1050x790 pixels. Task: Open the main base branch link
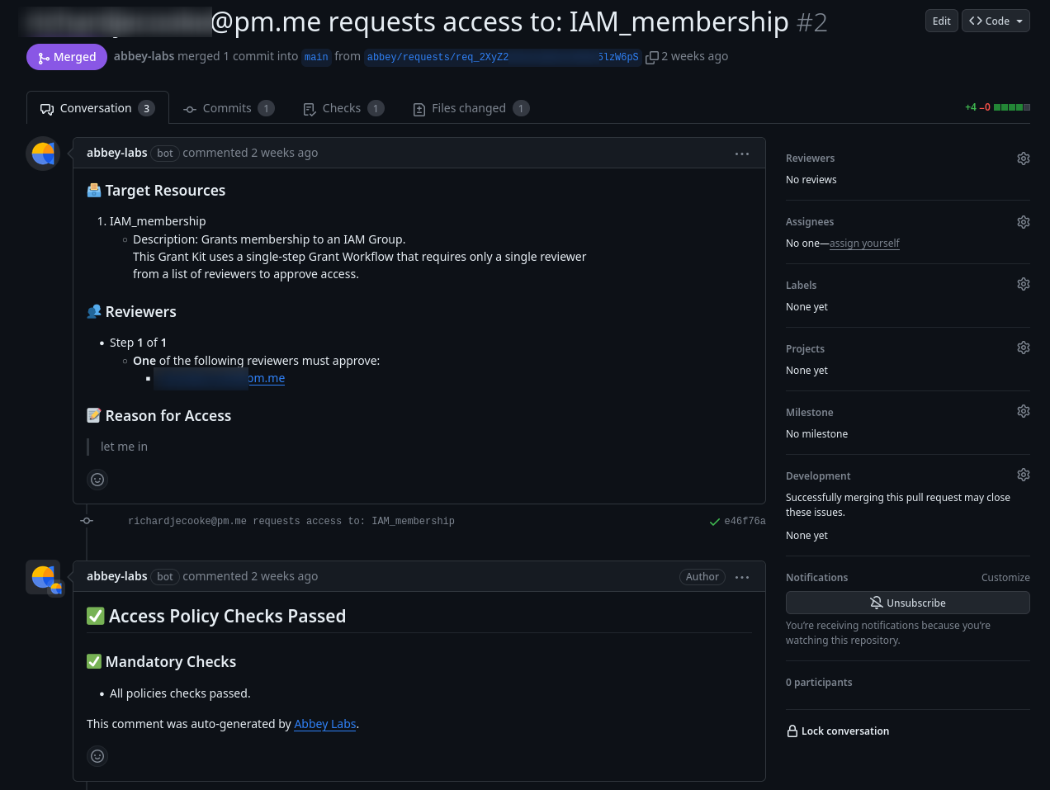click(316, 57)
